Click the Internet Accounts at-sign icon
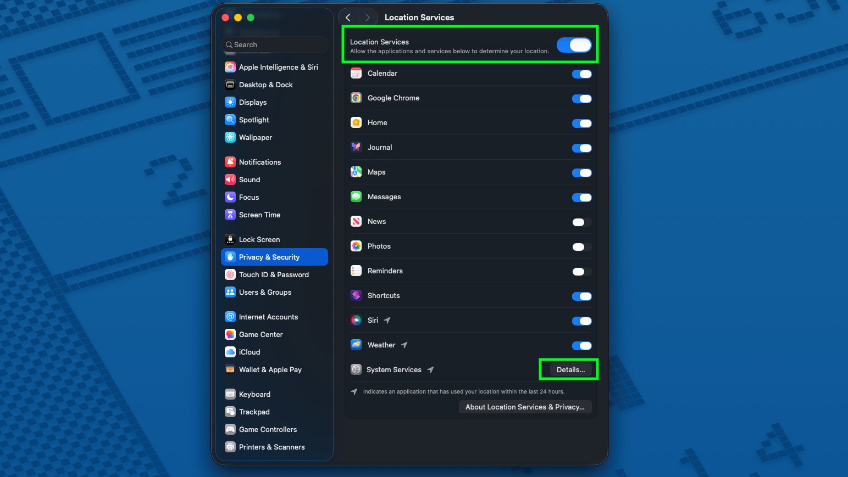 pyautogui.click(x=230, y=317)
